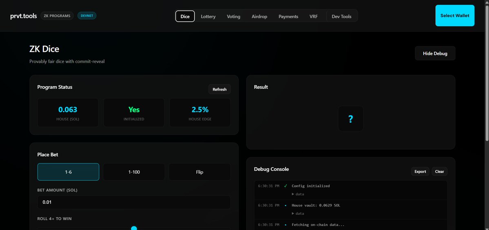The height and width of the screenshot is (230, 489).
Task: Expand data under Config initialized
Action: tap(298, 194)
